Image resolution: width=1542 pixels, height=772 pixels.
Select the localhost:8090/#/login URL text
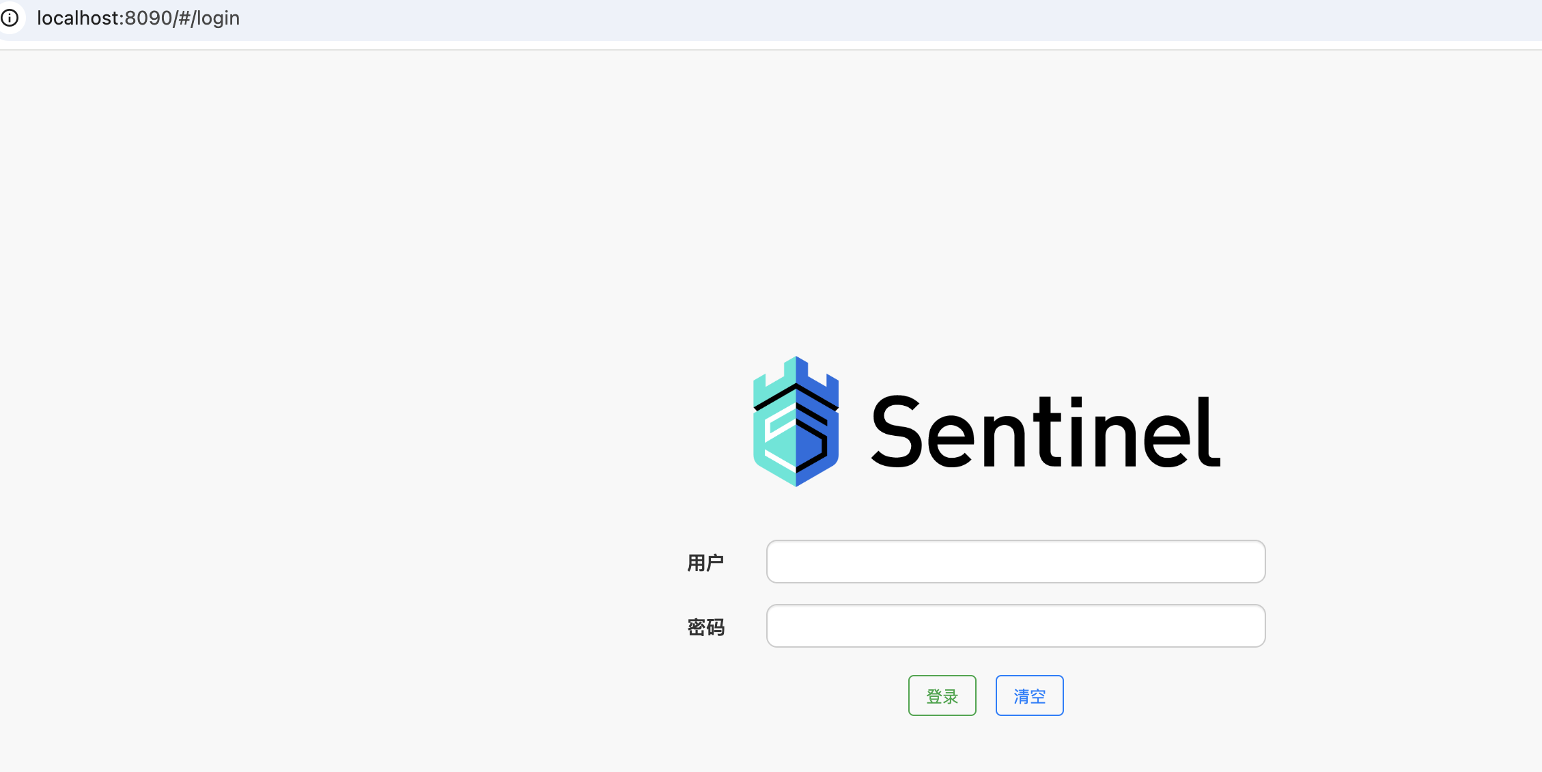click(138, 18)
